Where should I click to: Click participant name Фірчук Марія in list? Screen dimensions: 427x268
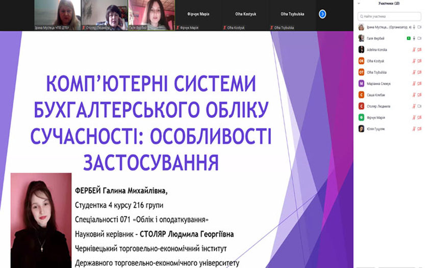(376, 117)
